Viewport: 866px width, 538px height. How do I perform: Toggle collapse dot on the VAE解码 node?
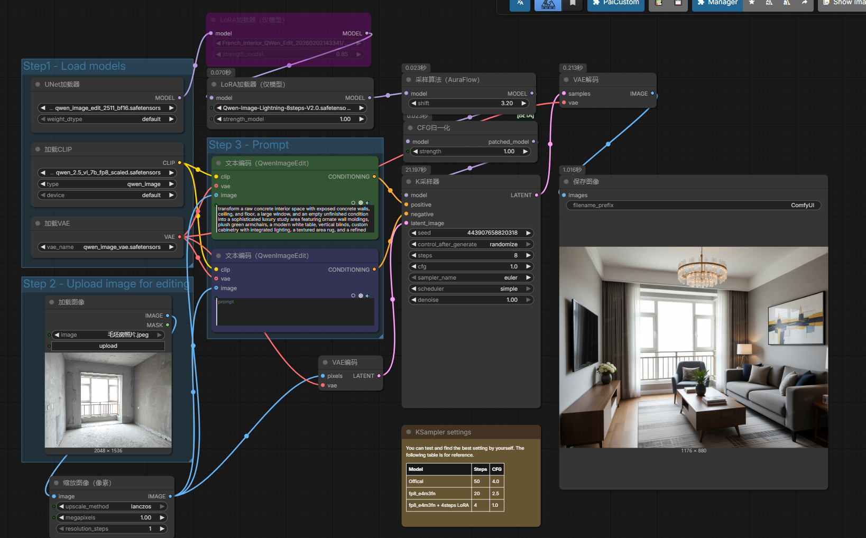pyautogui.click(x=566, y=80)
